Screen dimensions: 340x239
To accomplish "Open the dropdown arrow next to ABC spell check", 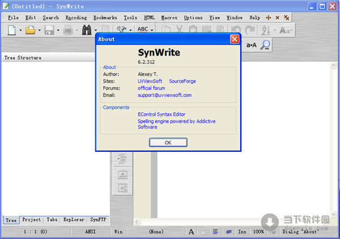I will (152, 30).
